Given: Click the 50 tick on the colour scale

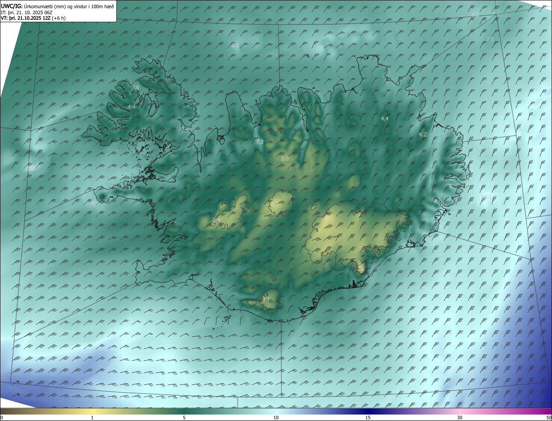Looking at the screenshot, I should (x=549, y=418).
